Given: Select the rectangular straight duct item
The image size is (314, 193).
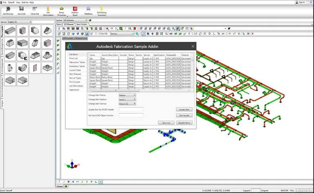Looking at the screenshot, I should click(x=10, y=31).
